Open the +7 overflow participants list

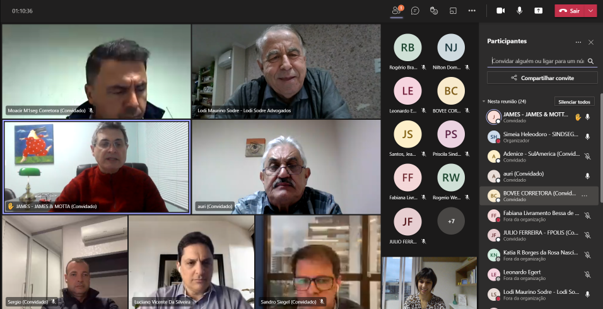(451, 221)
